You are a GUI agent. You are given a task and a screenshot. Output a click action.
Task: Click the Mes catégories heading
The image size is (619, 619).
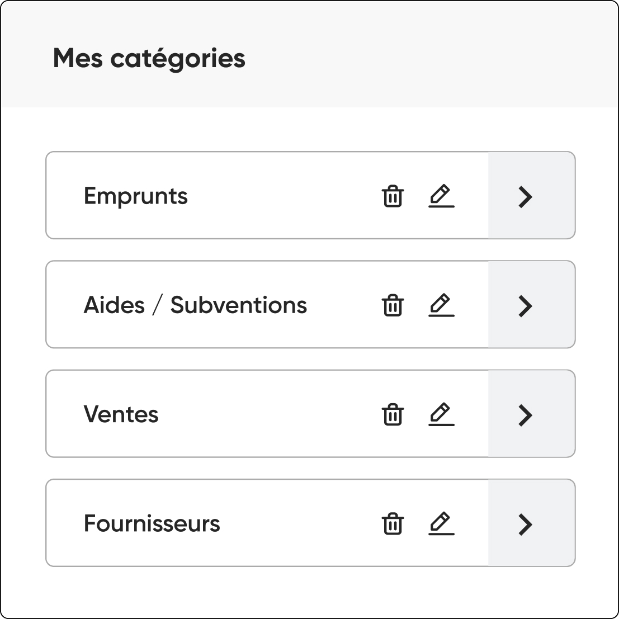point(149,59)
